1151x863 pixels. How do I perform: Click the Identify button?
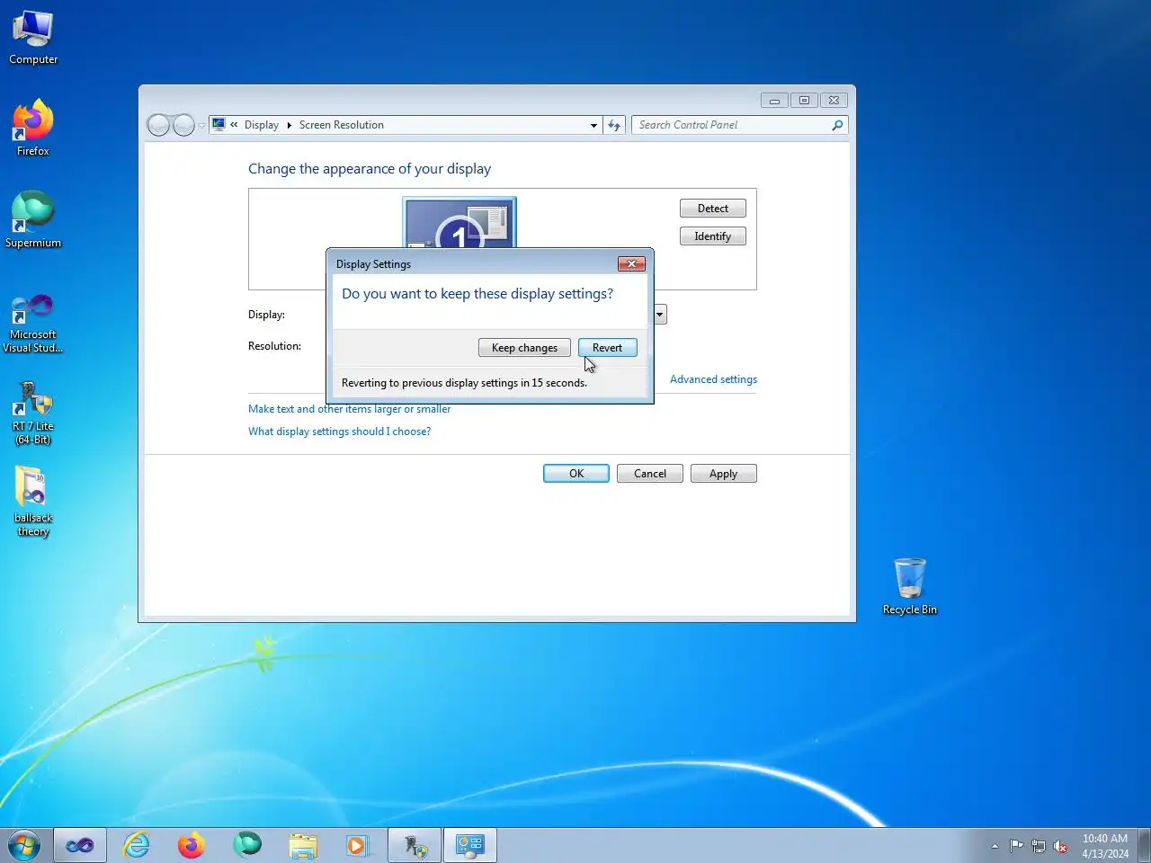pos(713,236)
